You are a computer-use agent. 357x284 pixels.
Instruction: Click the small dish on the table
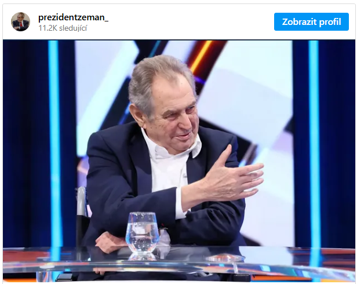(224, 258)
